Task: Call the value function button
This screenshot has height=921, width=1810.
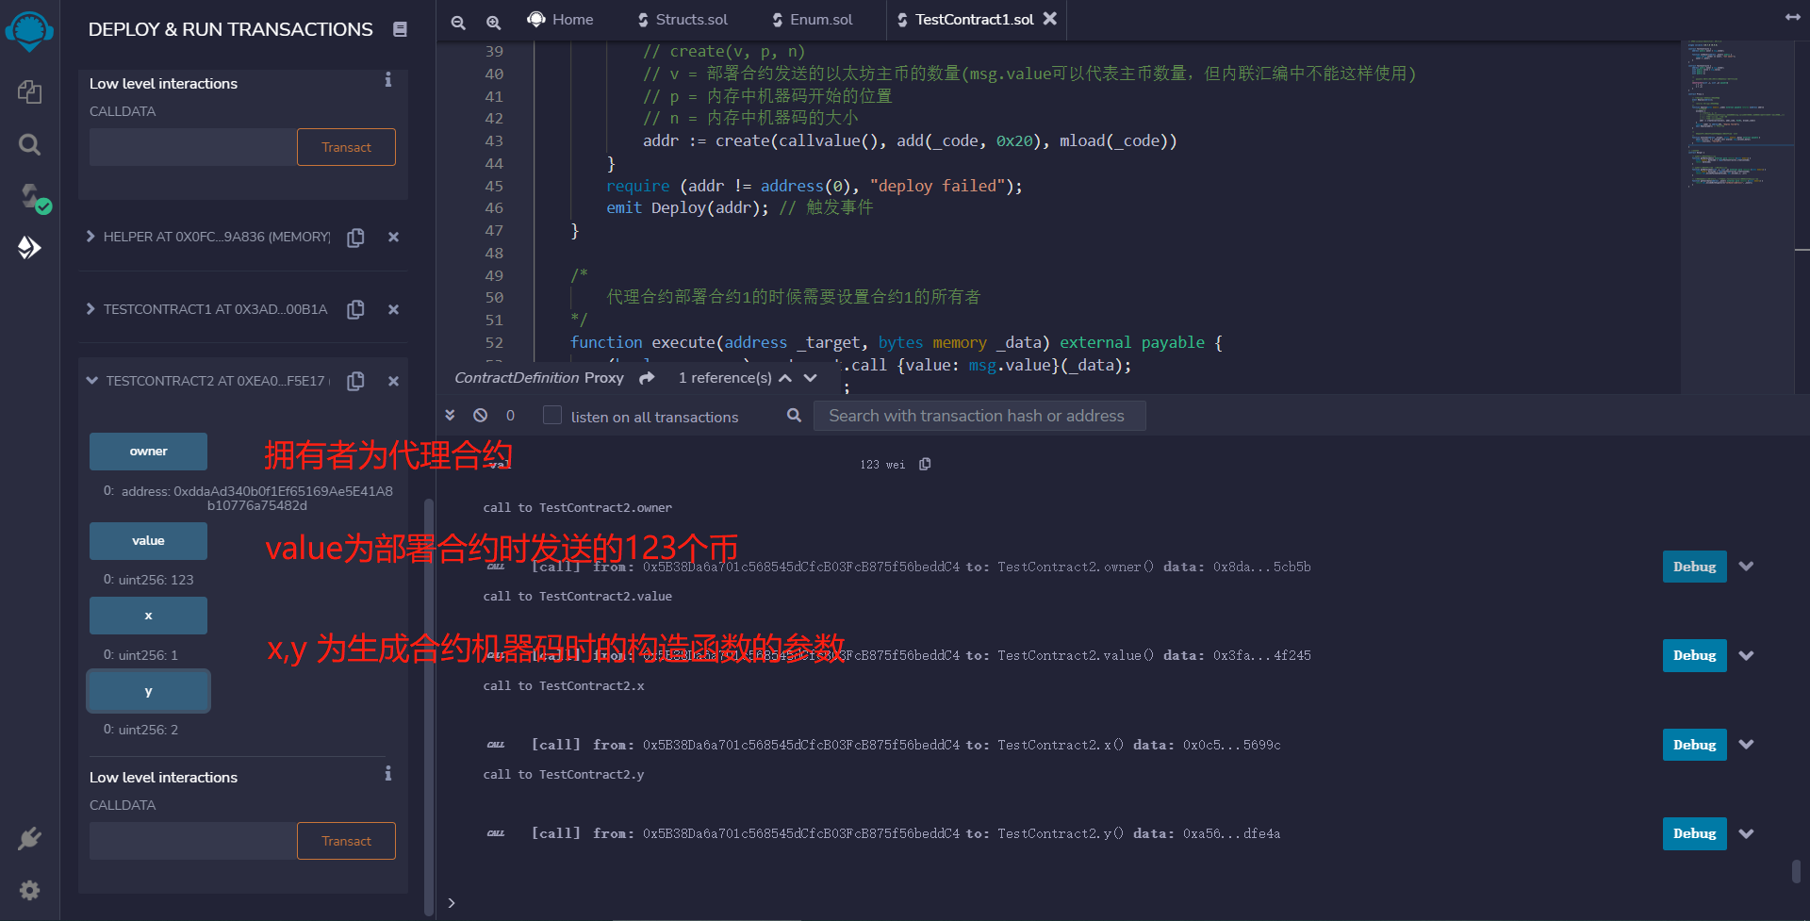Action: 148,541
